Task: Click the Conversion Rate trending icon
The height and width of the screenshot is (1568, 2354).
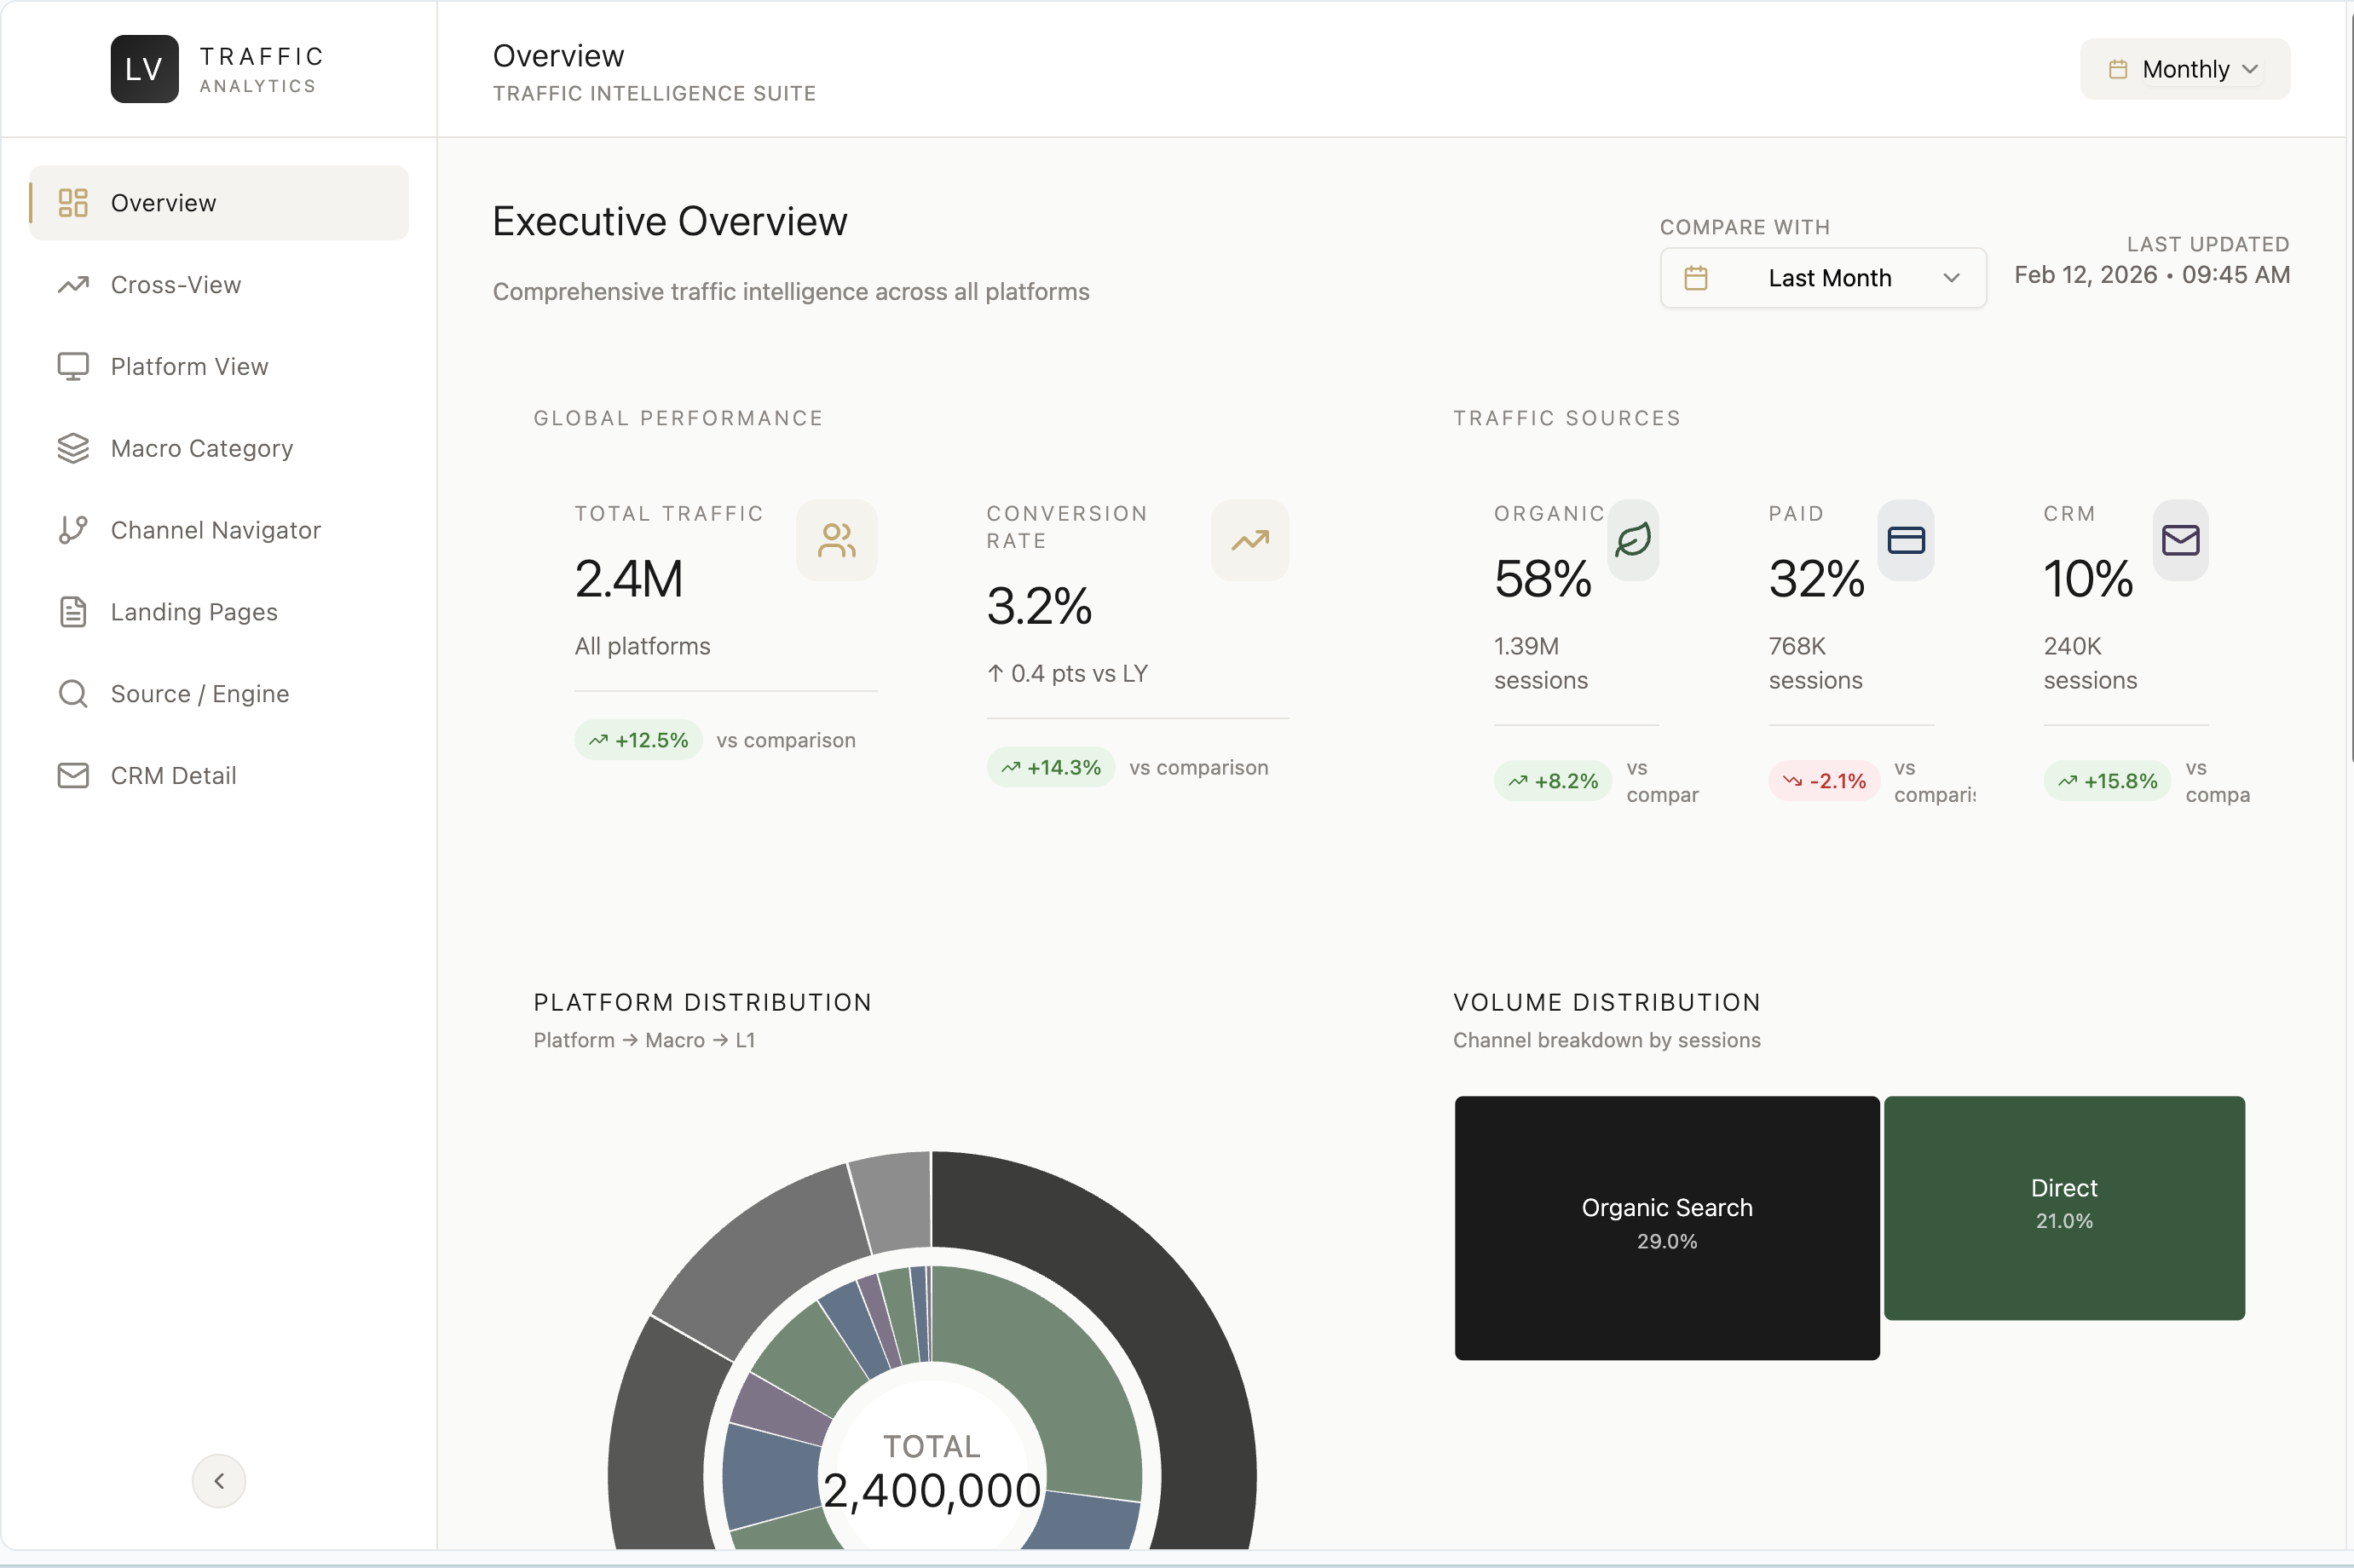Action: [1250, 540]
